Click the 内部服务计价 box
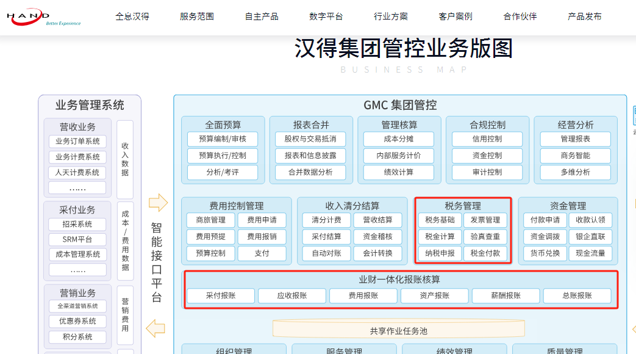636x354 pixels. tap(399, 156)
